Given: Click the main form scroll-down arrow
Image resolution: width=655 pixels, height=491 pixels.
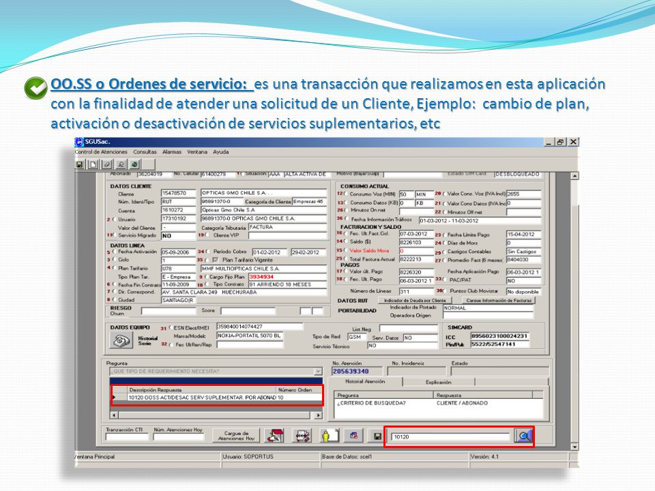Looking at the screenshot, I should pyautogui.click(x=574, y=447).
